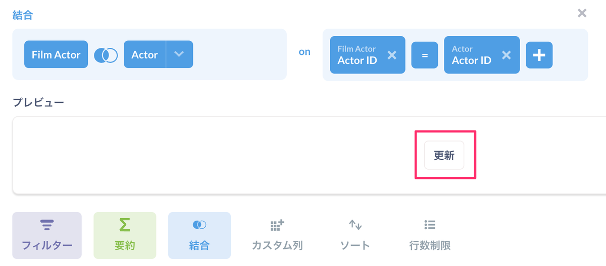
Task: Change the Actor Actor ID column
Action: coord(472,55)
